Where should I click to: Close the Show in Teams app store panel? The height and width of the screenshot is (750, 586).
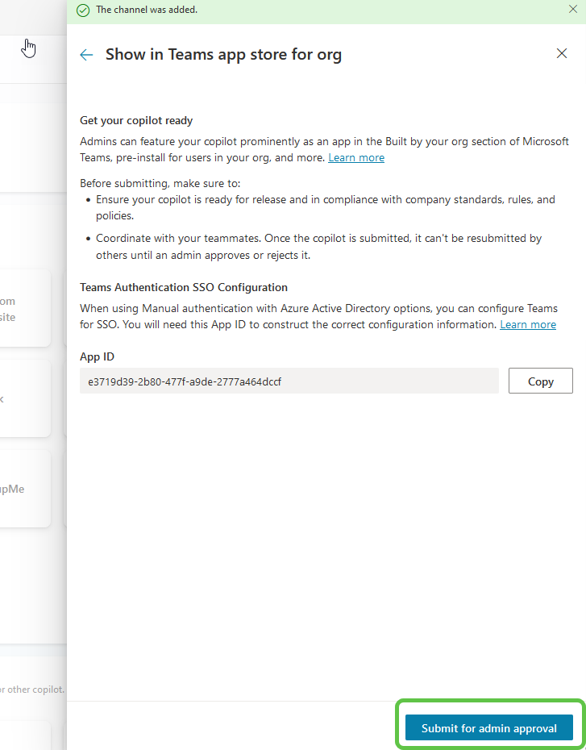click(562, 53)
